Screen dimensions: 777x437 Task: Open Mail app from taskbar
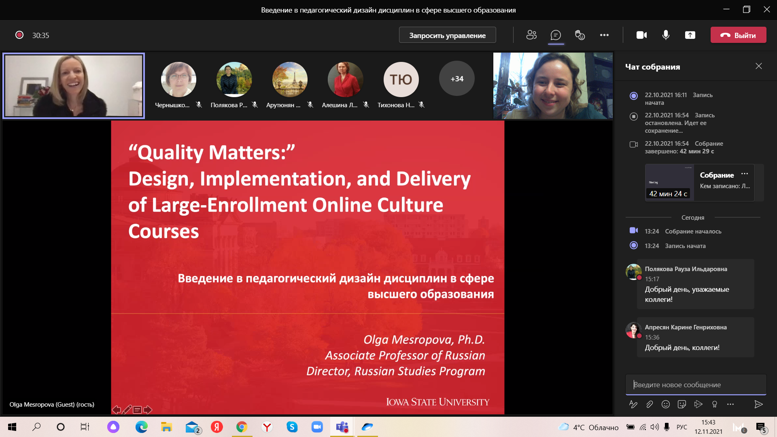click(193, 427)
